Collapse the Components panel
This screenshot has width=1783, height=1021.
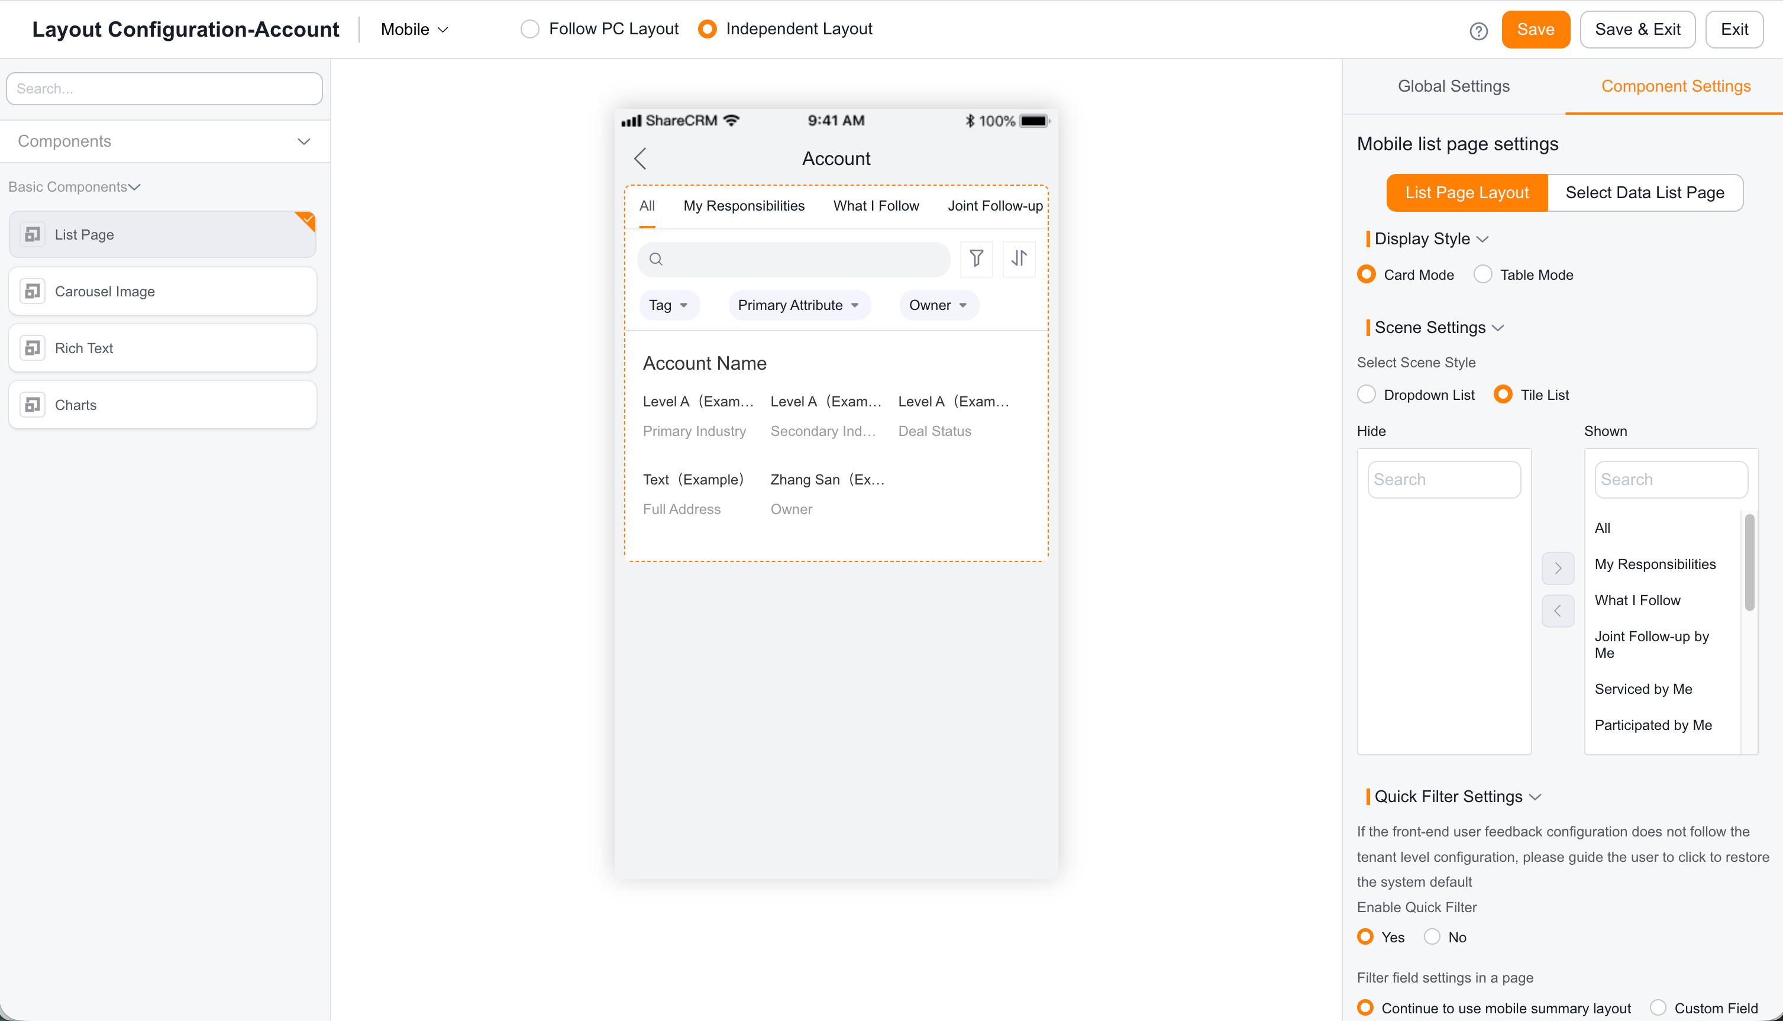tap(303, 141)
